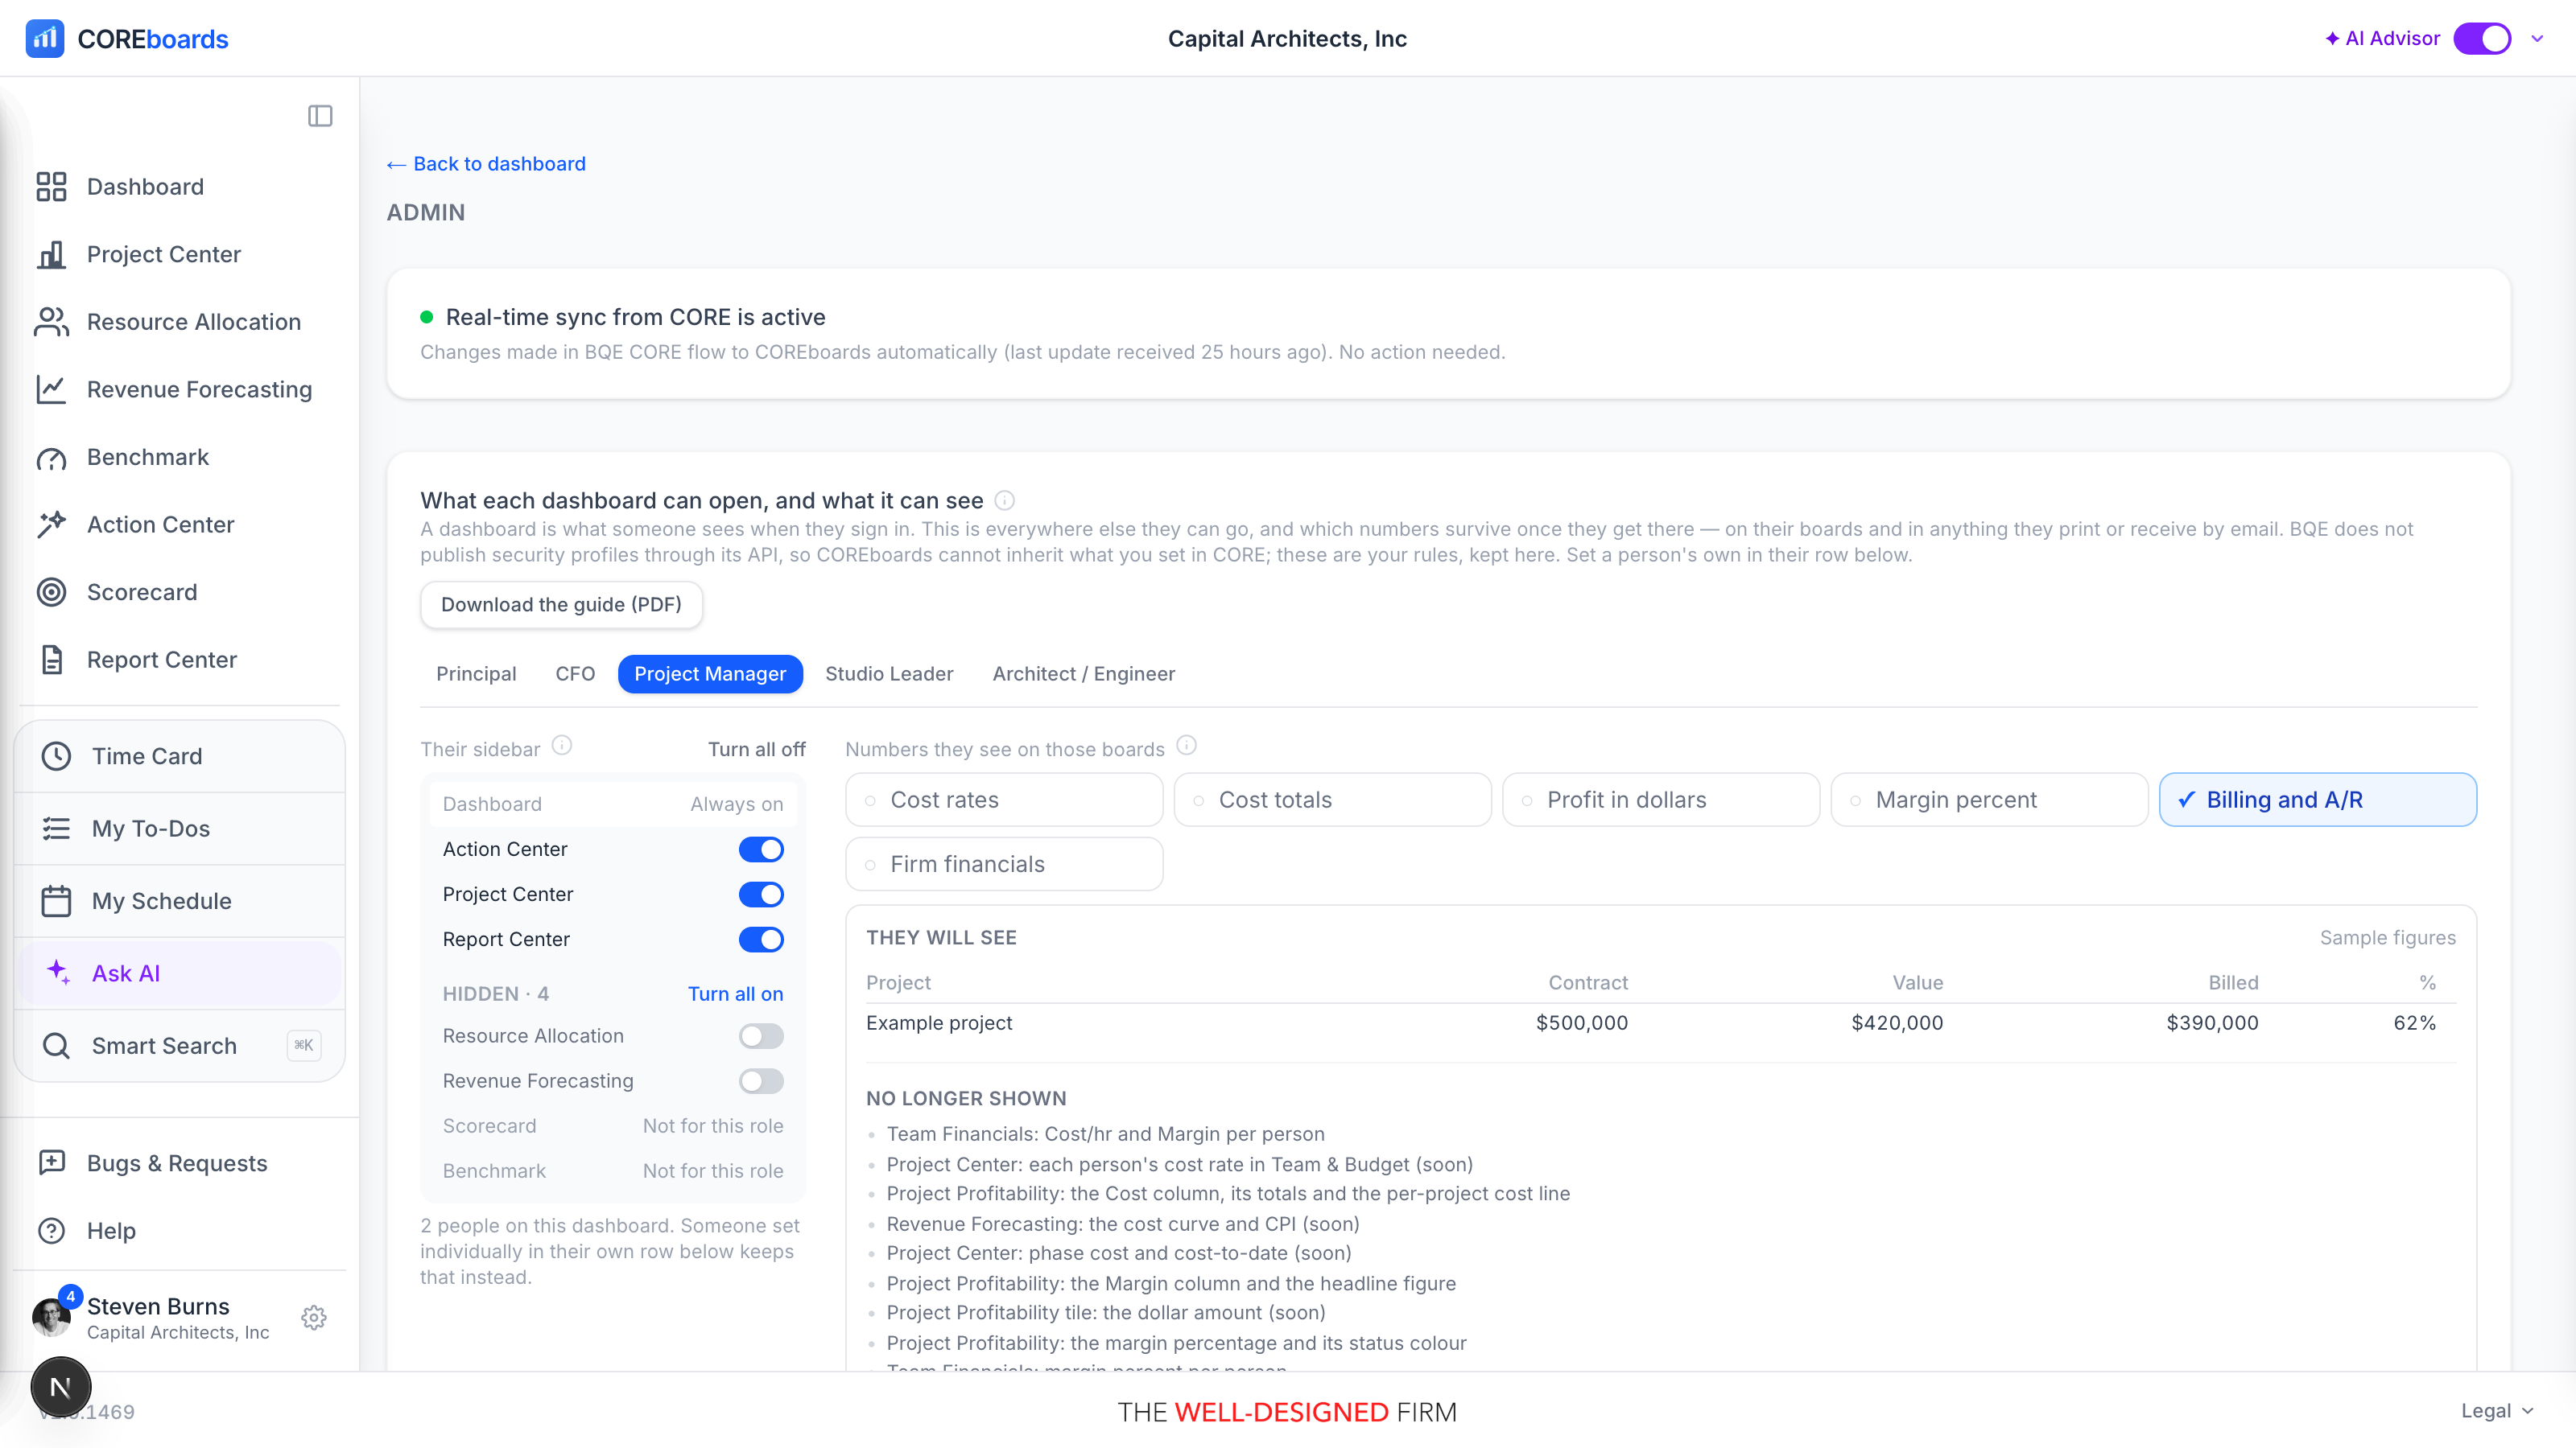Image resolution: width=2576 pixels, height=1448 pixels.
Task: Click the Time Card clock icon
Action: click(56, 756)
